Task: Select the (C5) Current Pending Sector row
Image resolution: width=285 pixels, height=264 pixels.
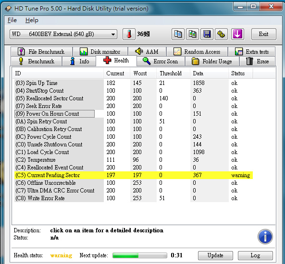Action: click(x=134, y=175)
